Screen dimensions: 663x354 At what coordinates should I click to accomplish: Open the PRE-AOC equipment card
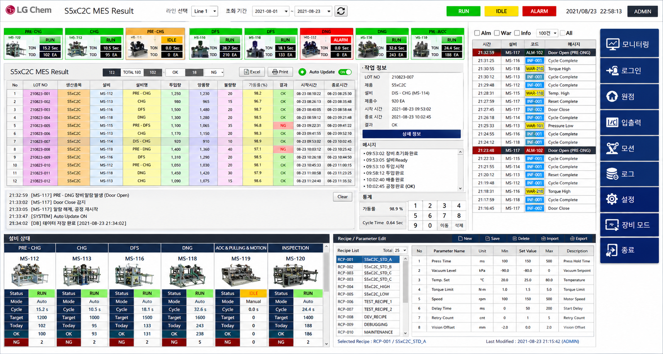(437, 44)
